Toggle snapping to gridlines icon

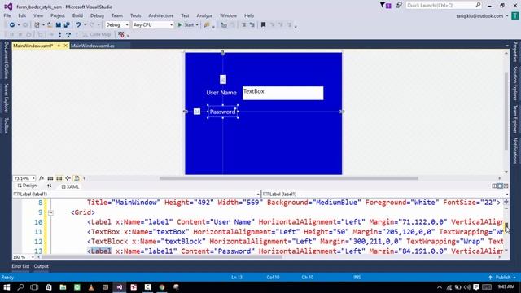(59, 178)
